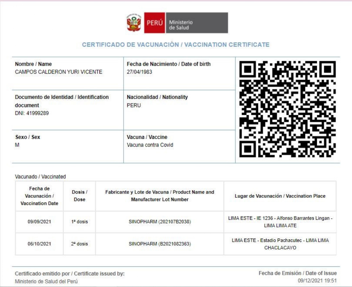This screenshot has width=352, height=287.
Task: Click the QR code image
Action: pos(287,109)
